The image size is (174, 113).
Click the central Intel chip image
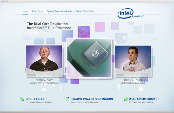point(89,58)
